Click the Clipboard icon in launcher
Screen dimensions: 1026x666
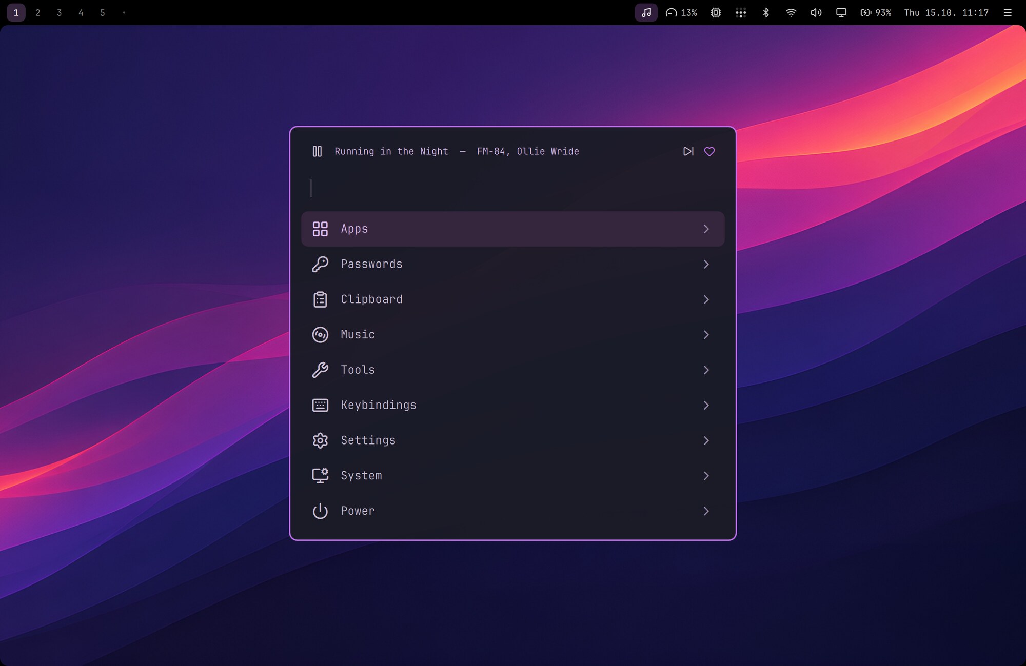[x=320, y=299]
